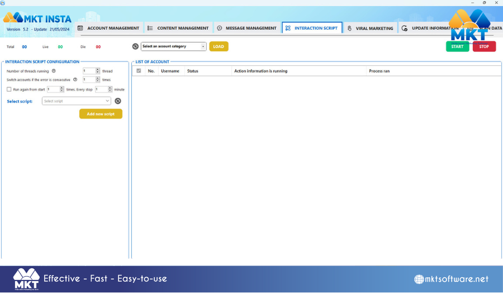Increase number of threads running
The width and height of the screenshot is (503, 294).
(97, 70)
